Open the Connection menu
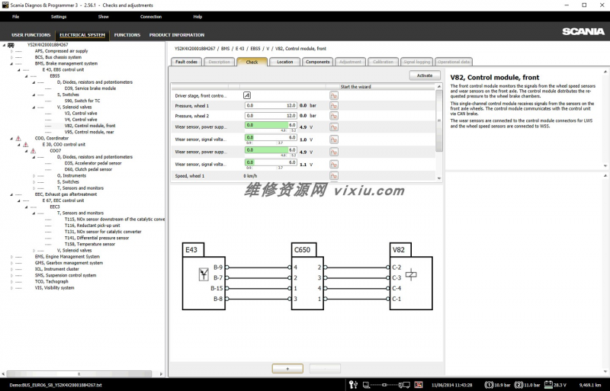Screen dimensions: 610x391 tap(151, 17)
